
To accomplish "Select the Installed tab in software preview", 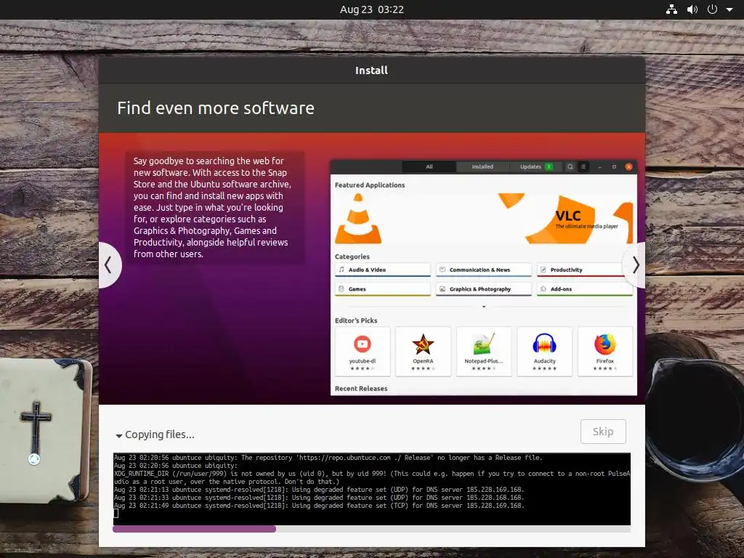I will coord(482,166).
